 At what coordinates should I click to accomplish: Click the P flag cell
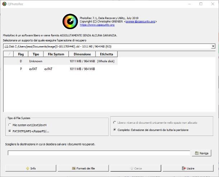point(21,69)
